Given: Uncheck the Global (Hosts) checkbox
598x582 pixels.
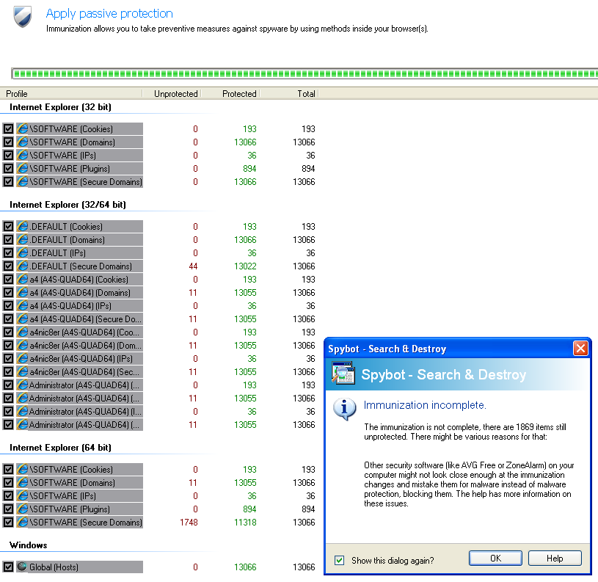Looking at the screenshot, I should [x=8, y=567].
